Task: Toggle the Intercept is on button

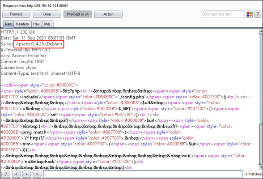Action: (77, 14)
